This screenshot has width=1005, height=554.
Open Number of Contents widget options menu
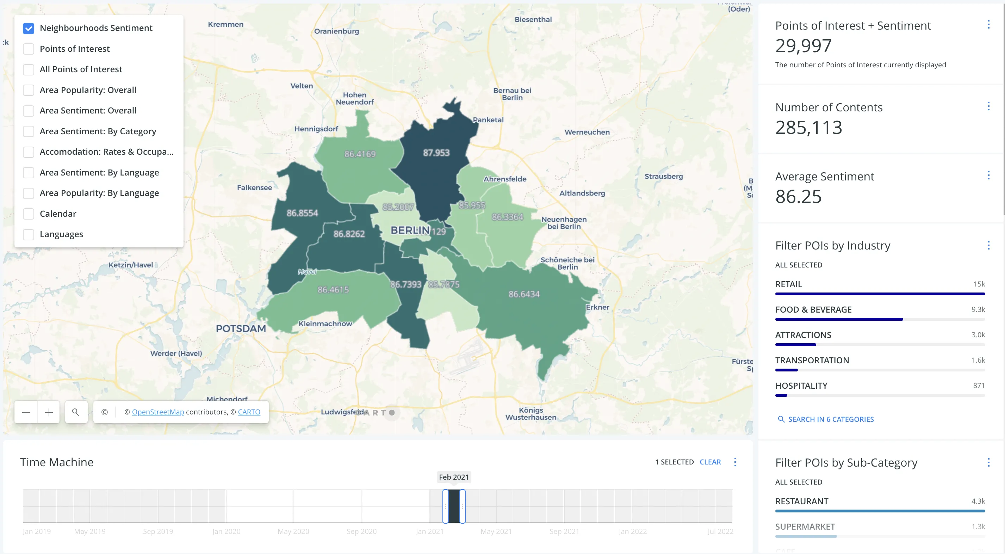click(x=988, y=106)
